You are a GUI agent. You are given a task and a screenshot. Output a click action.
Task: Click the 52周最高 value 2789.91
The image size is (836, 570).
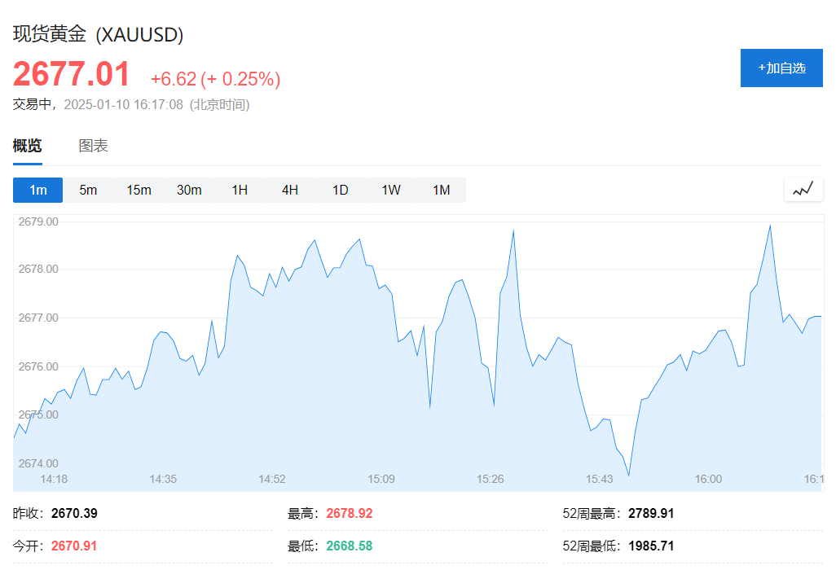pos(651,514)
